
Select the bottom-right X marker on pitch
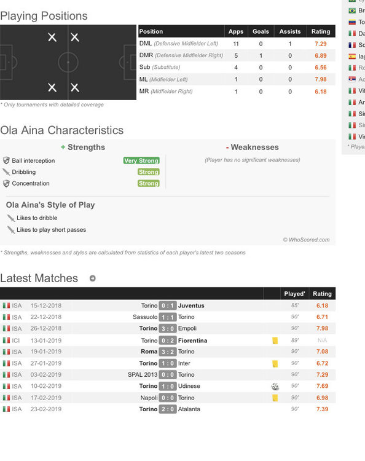[x=74, y=88]
